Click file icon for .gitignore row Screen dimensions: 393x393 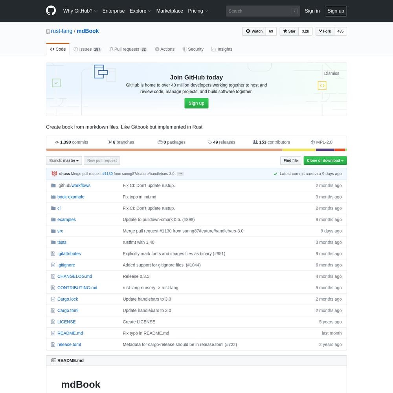pyautogui.click(x=53, y=265)
